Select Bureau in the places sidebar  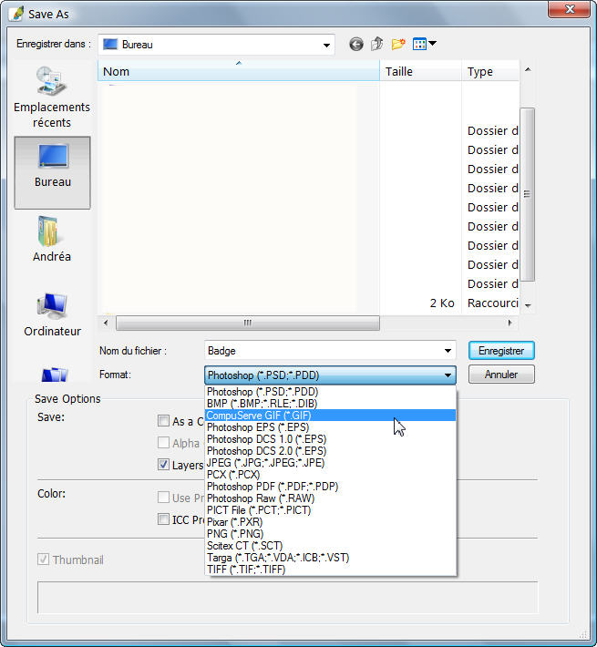pyautogui.click(x=52, y=172)
